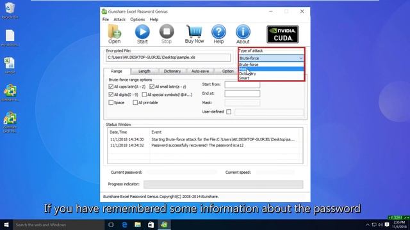Choose the highlighted Mask attack option
This screenshot has width=410, height=230.
271,69
